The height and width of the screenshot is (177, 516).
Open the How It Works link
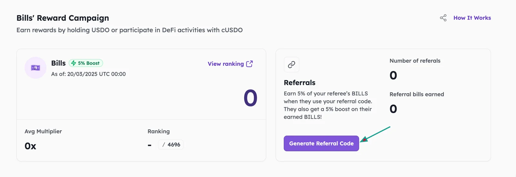click(472, 18)
